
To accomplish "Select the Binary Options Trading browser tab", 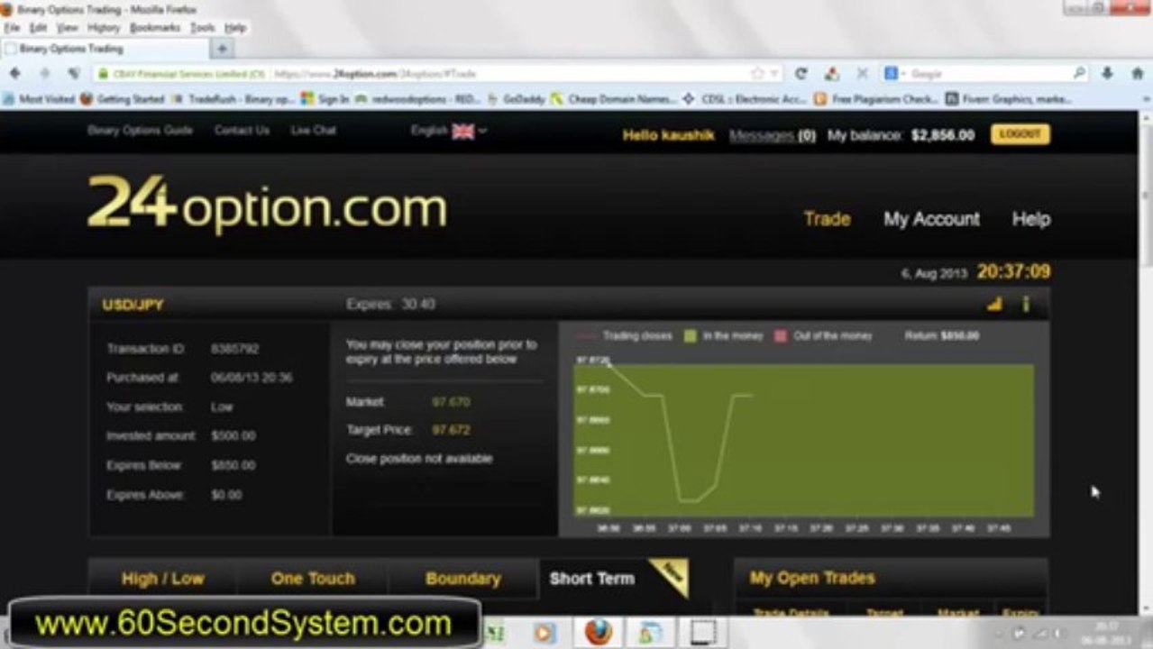I will click(x=106, y=49).
